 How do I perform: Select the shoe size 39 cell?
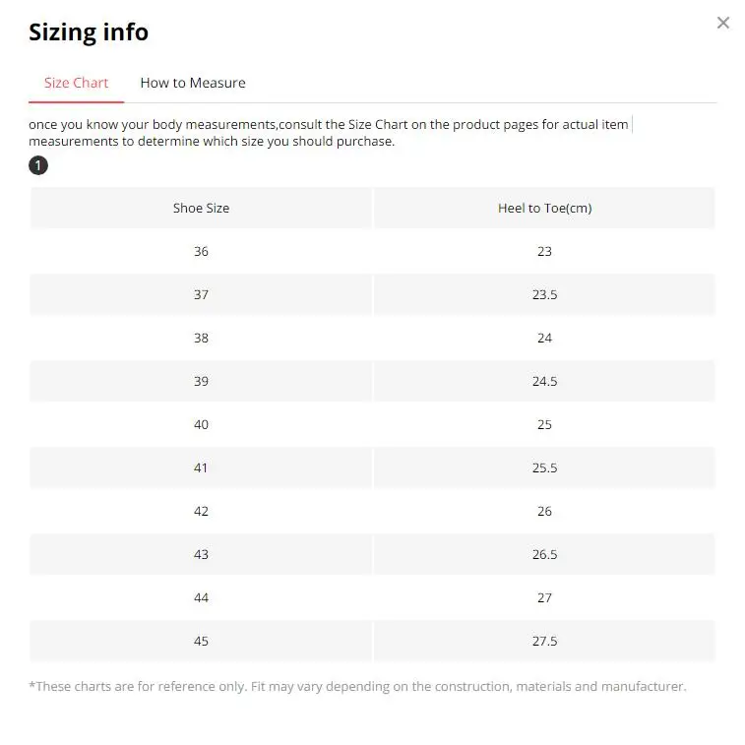coord(201,381)
